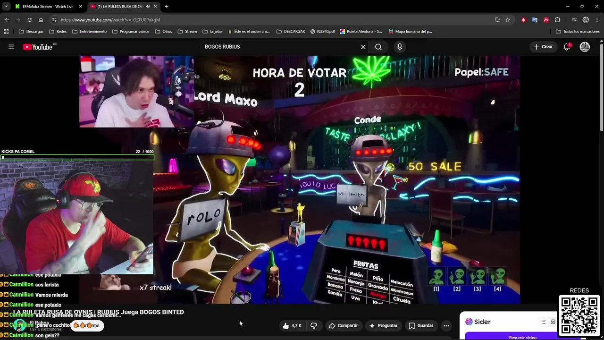The image size is (604, 340).
Task: Dislike the video with the thumbs-down icon
Action: pyautogui.click(x=314, y=325)
